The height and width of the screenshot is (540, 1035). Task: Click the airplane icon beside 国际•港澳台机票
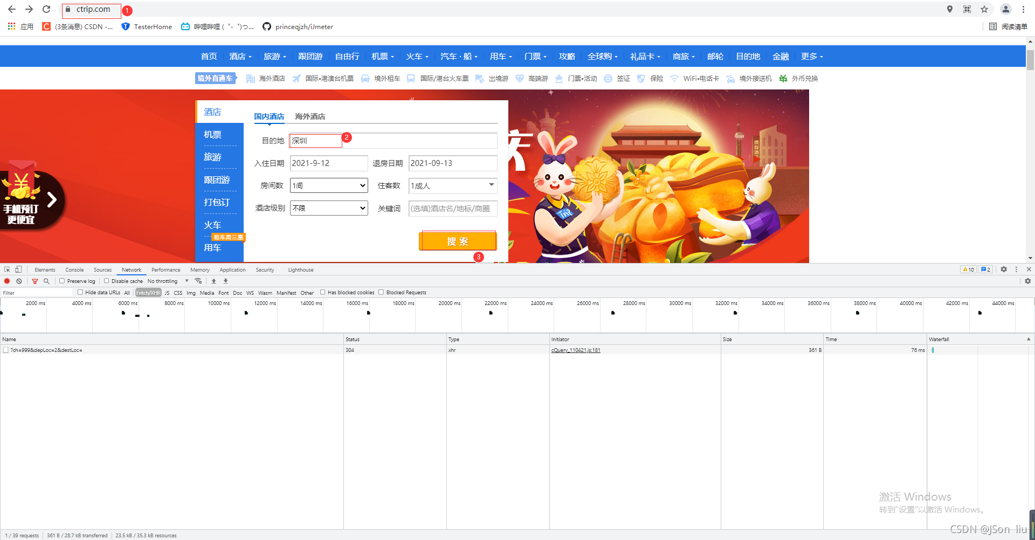coord(296,79)
